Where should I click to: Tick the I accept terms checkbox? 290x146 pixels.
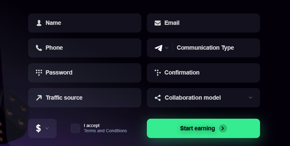75,128
